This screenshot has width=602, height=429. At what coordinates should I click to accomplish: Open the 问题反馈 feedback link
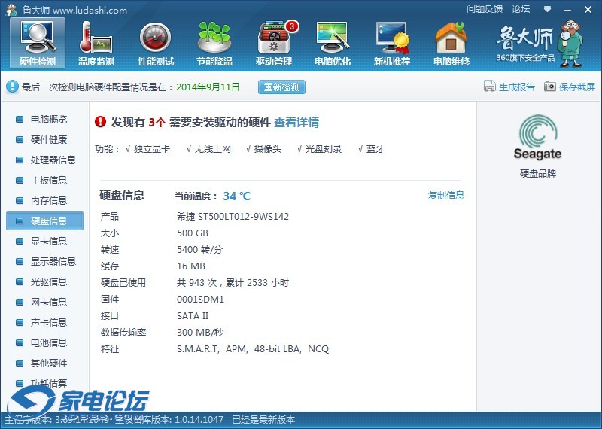coord(484,10)
